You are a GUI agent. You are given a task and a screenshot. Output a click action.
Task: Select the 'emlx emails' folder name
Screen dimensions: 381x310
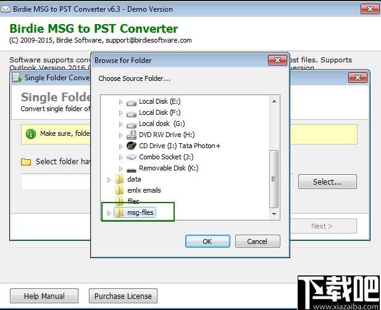(x=144, y=190)
